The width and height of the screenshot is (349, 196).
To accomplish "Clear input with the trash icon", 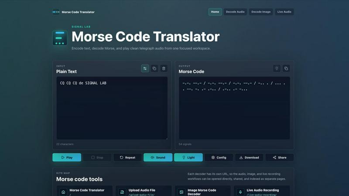I will coord(164,68).
